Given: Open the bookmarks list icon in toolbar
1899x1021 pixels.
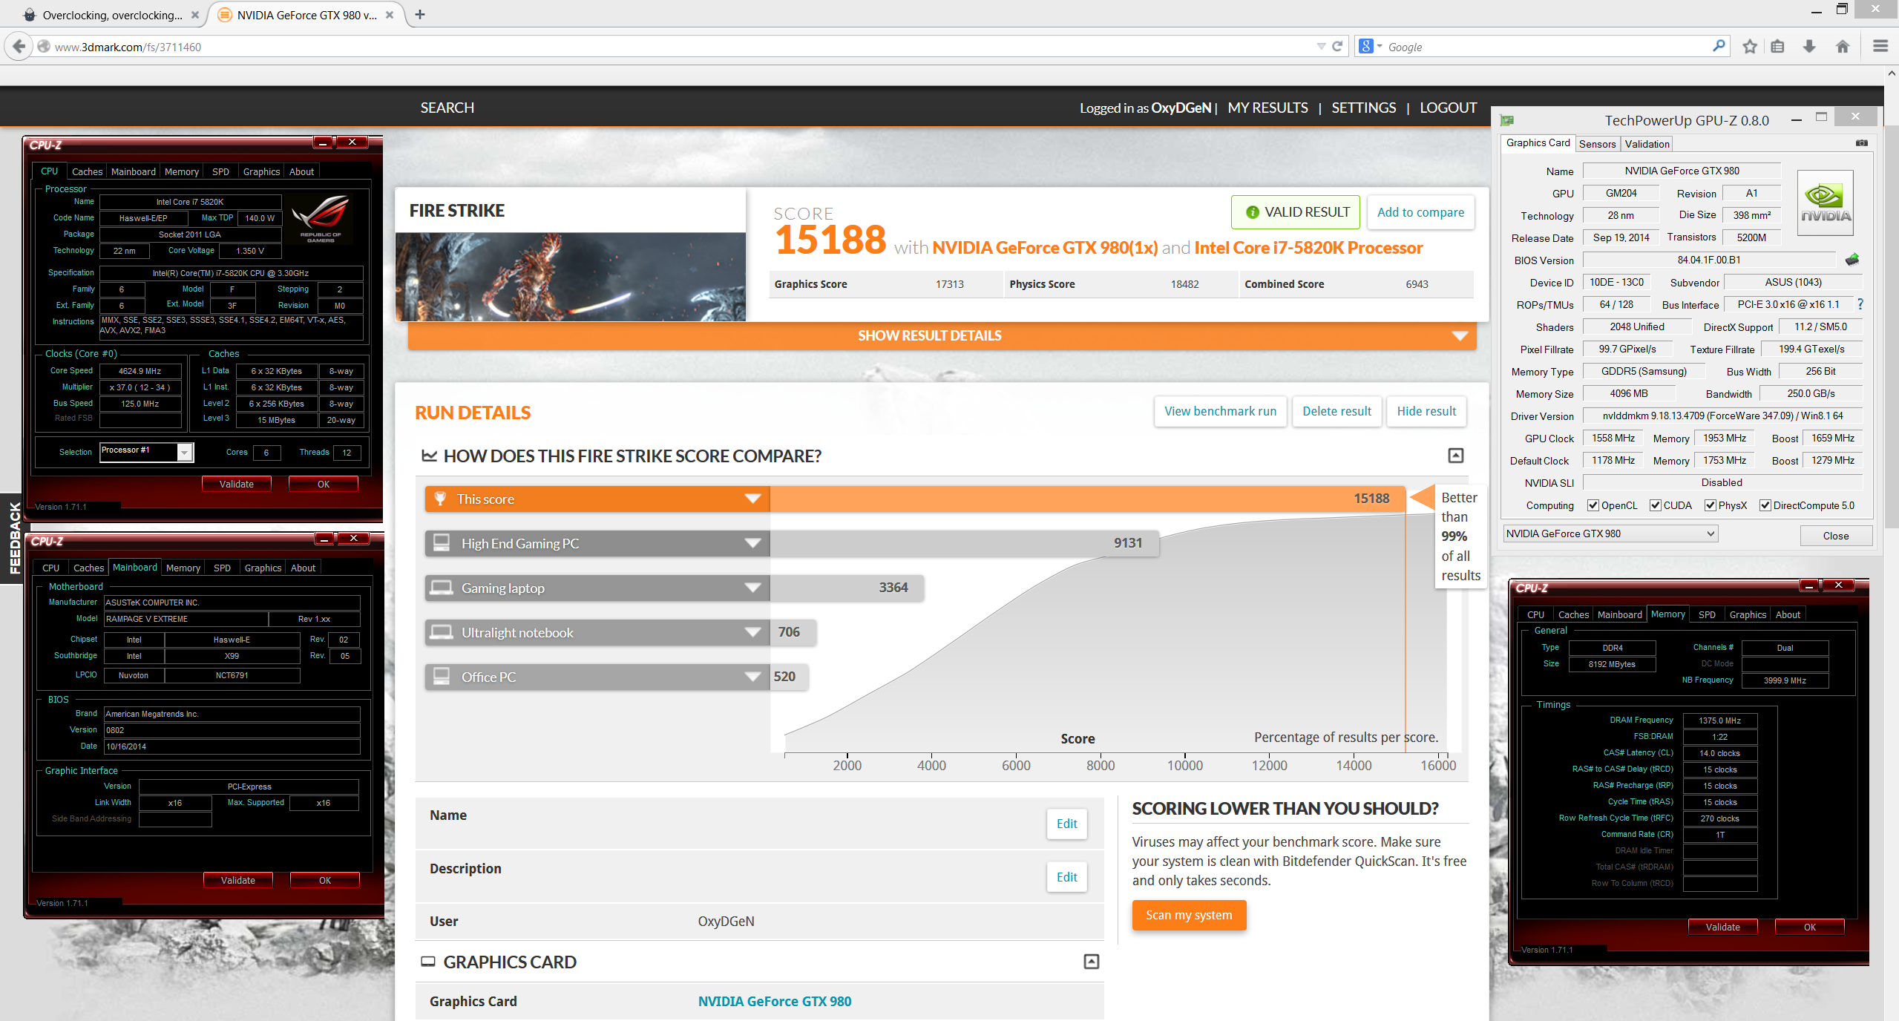Looking at the screenshot, I should point(1778,47).
